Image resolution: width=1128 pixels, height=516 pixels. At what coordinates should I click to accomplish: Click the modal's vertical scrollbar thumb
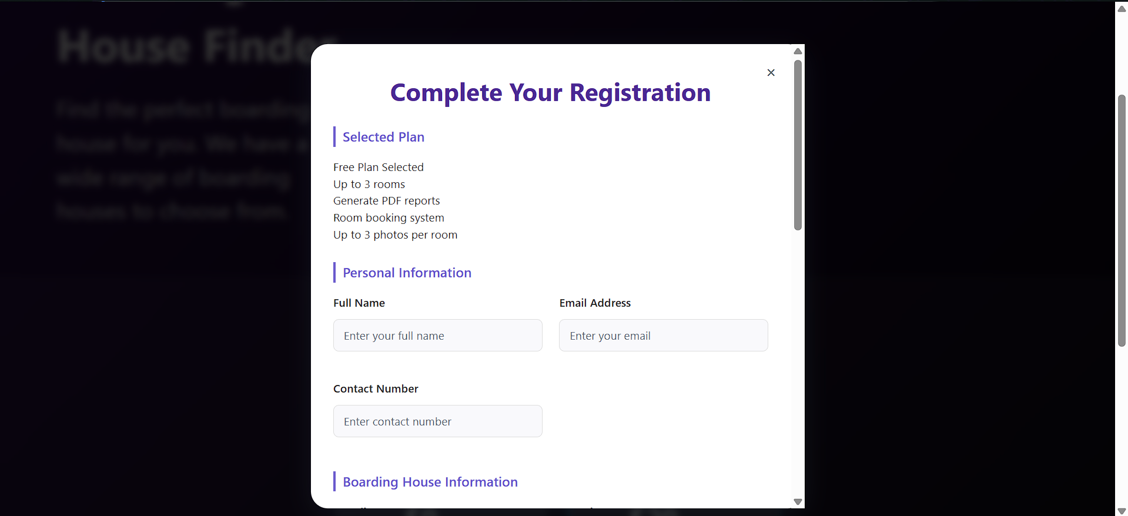pos(798,145)
